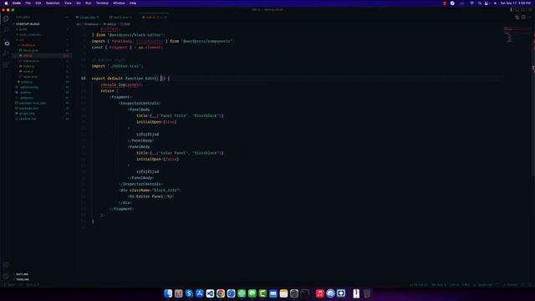Open the Run menu
The height and width of the screenshot is (301, 535).
point(88,3)
